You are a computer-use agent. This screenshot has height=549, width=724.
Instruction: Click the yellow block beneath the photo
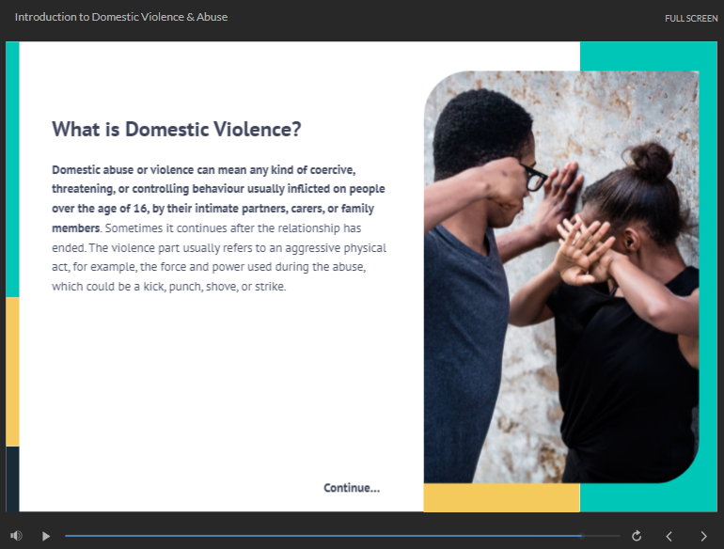501,497
